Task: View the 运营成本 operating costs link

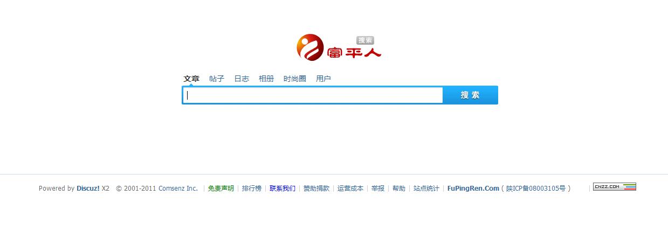Action: pyautogui.click(x=350, y=189)
